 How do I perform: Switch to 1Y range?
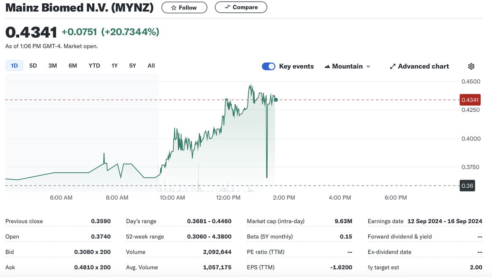tap(114, 66)
